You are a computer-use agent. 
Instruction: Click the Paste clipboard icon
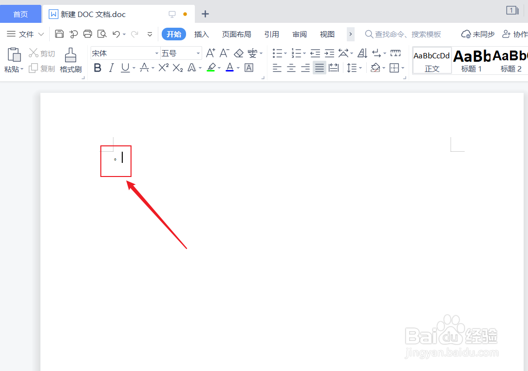tap(14, 54)
